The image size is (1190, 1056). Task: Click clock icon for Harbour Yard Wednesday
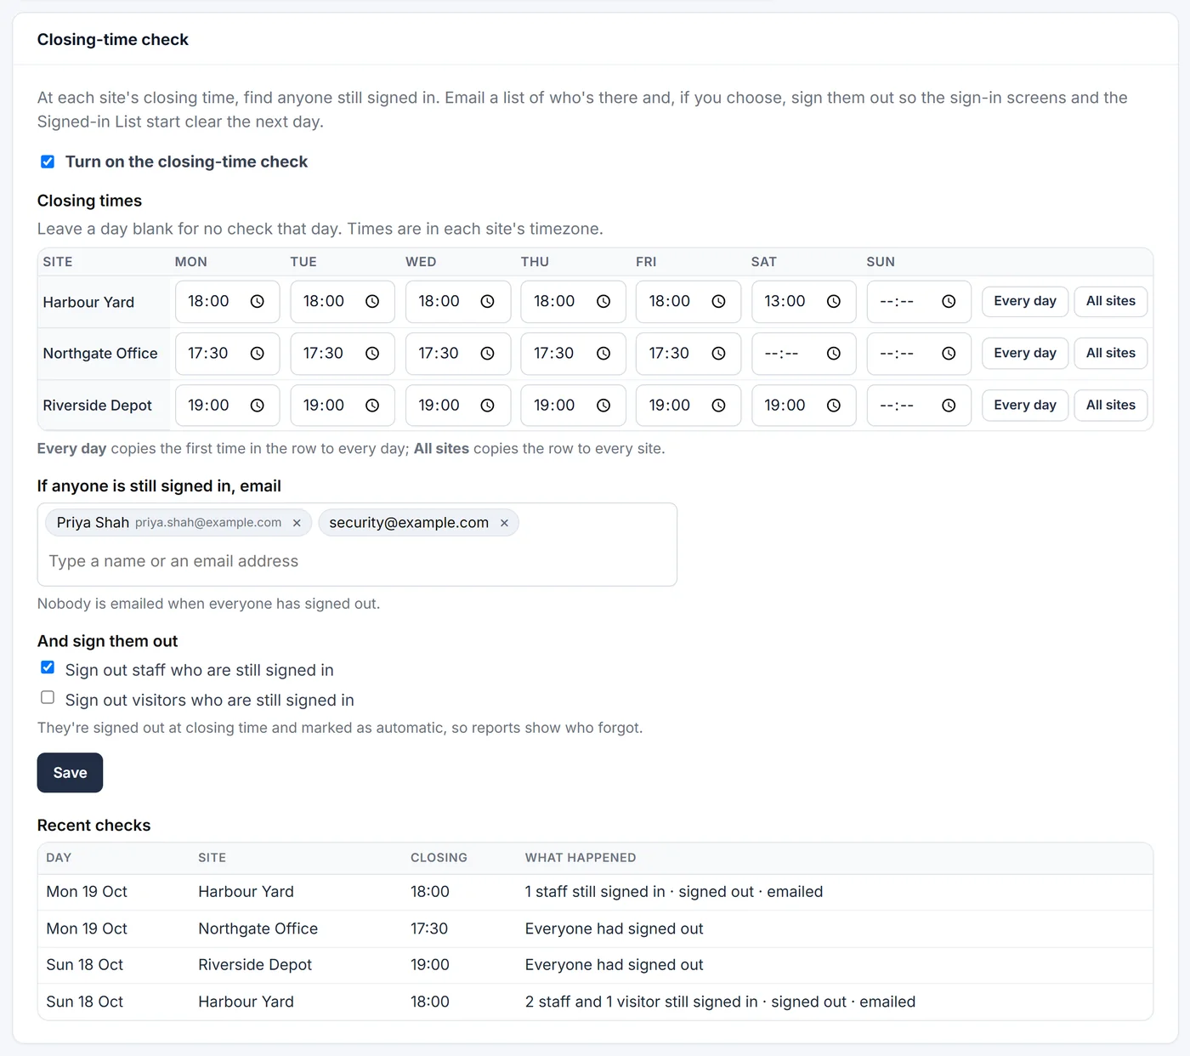pos(487,302)
